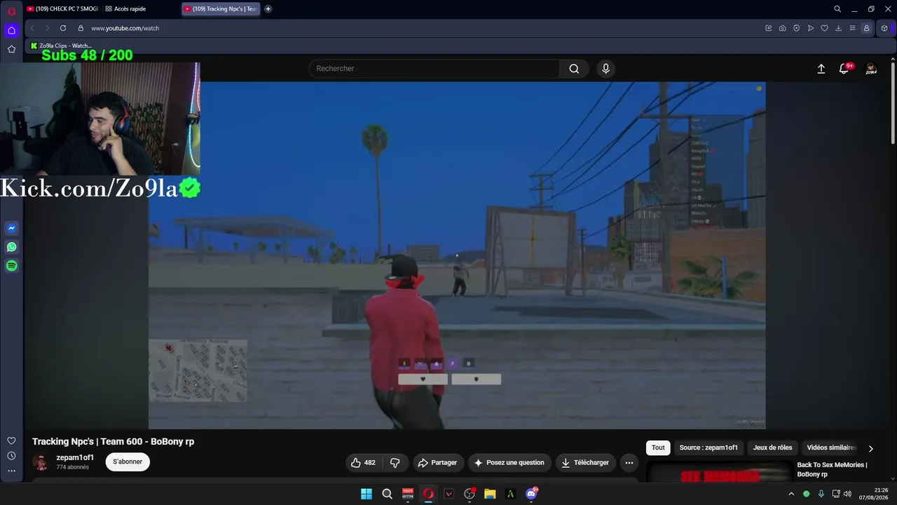Open the Opera menu logo
Image resolution: width=897 pixels, height=505 pixels.
coord(11,11)
